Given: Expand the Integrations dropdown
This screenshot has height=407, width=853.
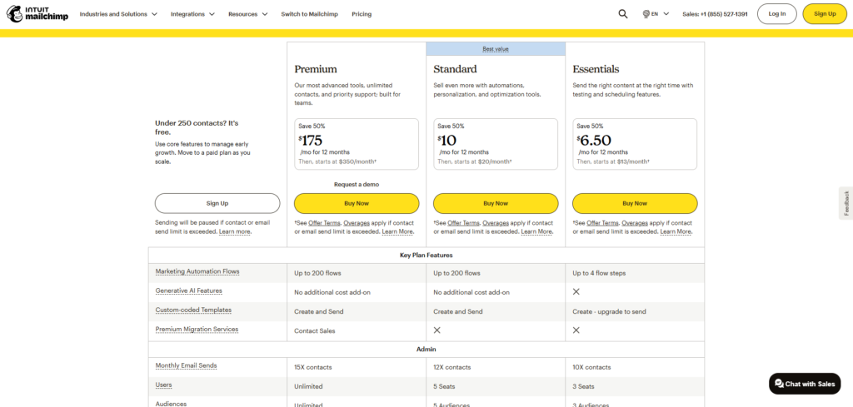Looking at the screenshot, I should point(192,14).
